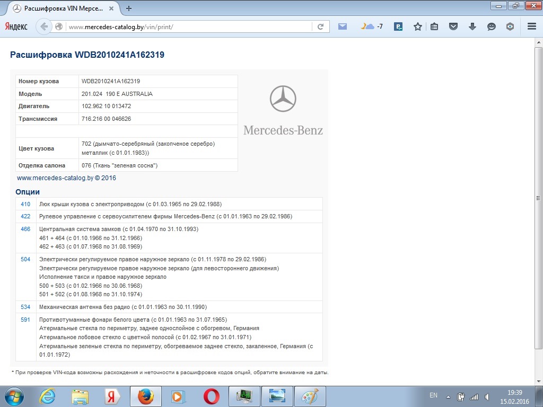
Task: Click the power plug tray icon
Action: tap(461, 396)
